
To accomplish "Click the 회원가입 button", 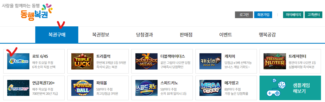I will [263, 15].
